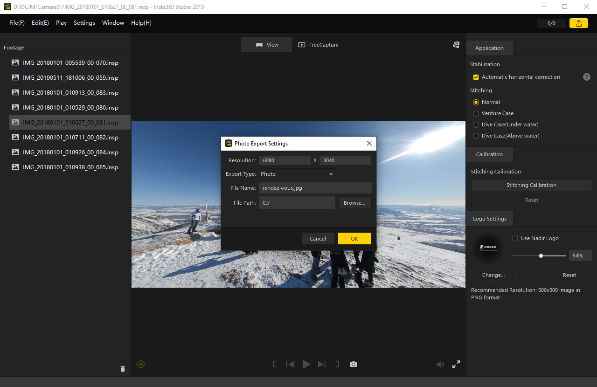Select the Application tab
Viewport: 597px width, 387px height.
pos(489,48)
